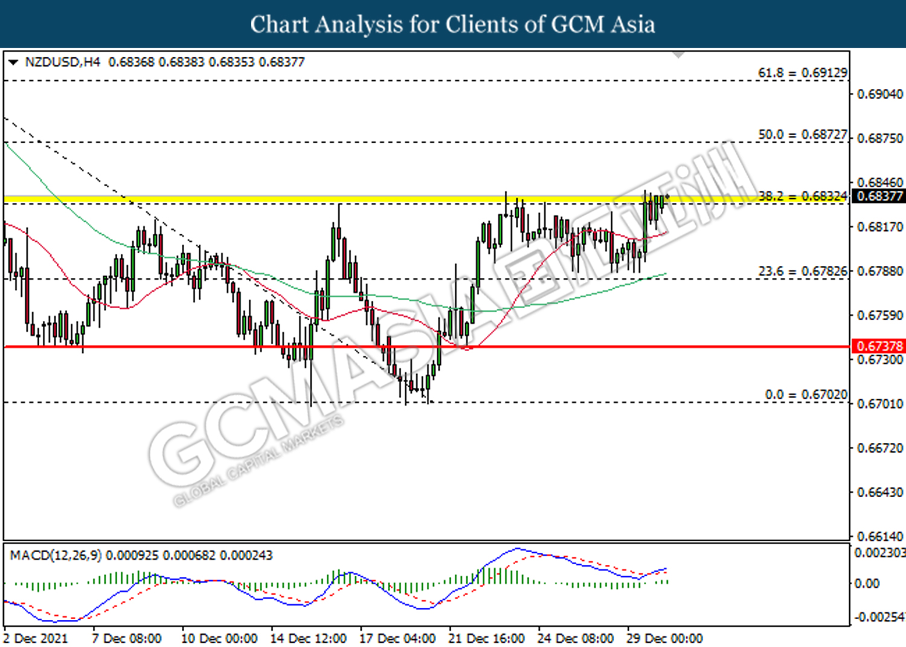This screenshot has width=906, height=647.
Task: Select the yellow resistance zone band
Action: 426,199
